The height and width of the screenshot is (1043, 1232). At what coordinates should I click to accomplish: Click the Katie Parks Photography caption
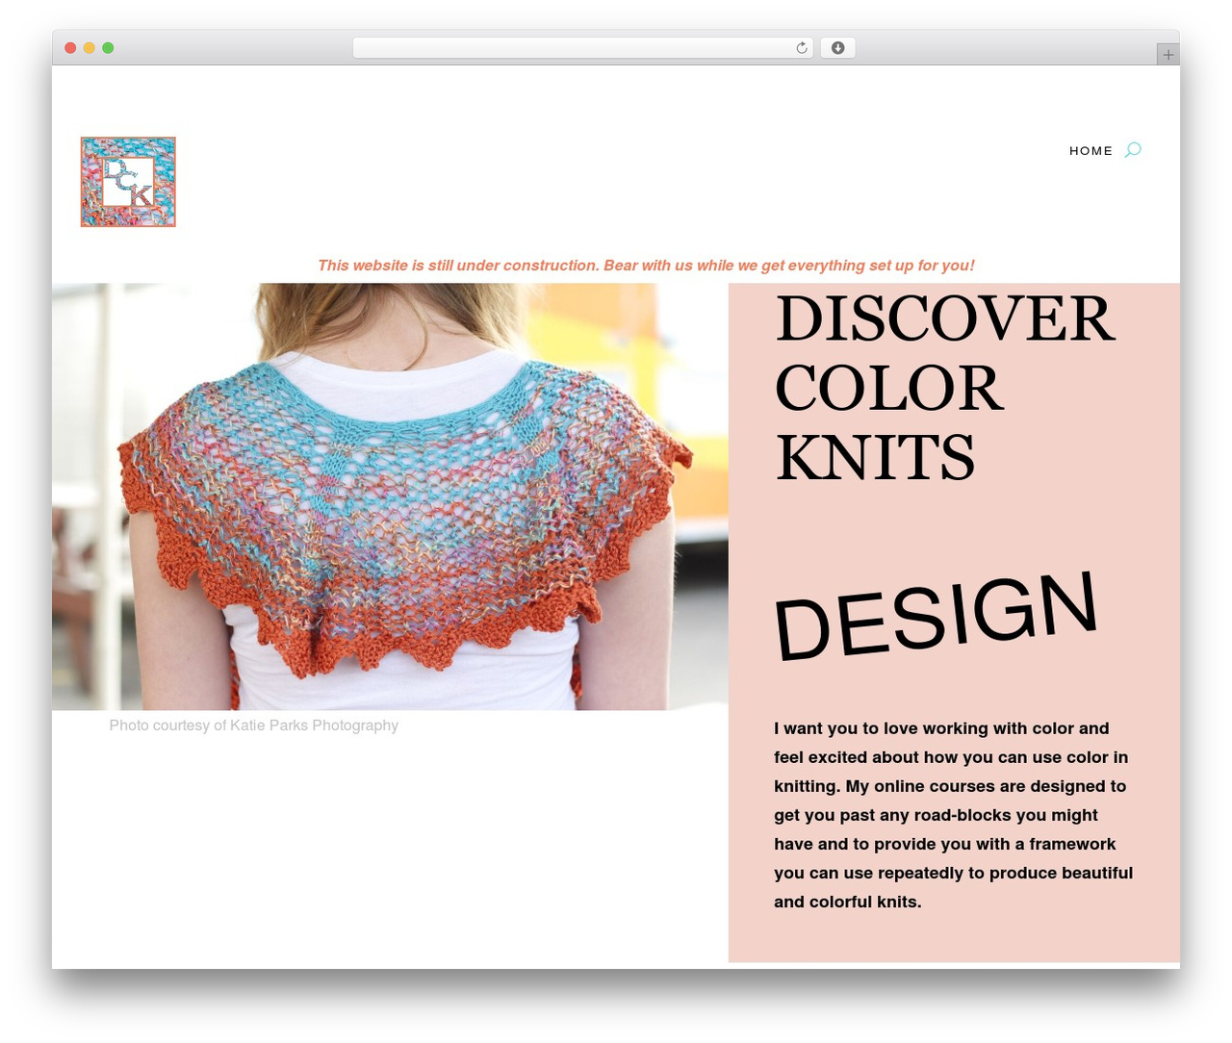(253, 725)
